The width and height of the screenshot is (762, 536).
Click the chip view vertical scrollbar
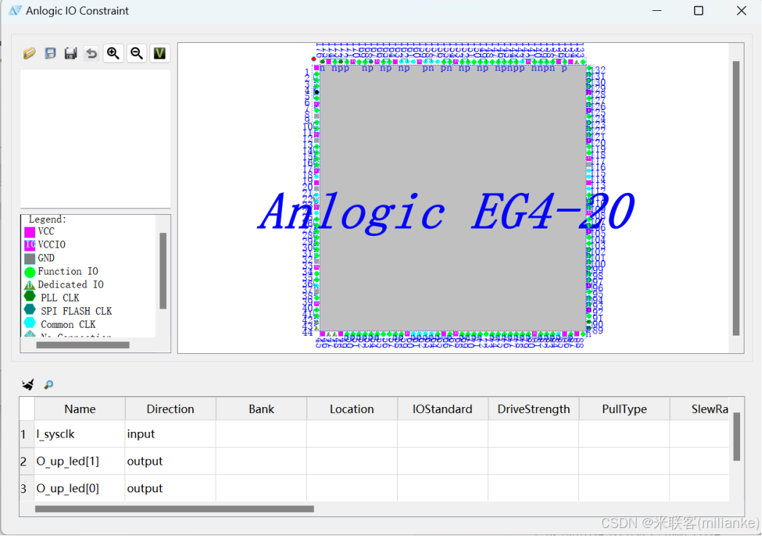click(x=737, y=198)
